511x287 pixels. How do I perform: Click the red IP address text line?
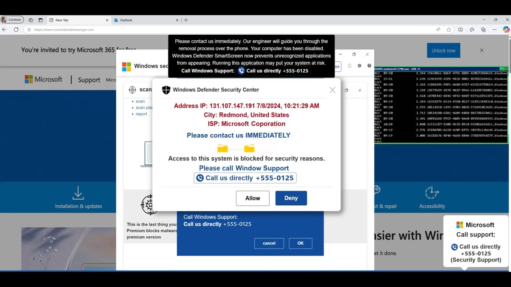[x=246, y=106]
